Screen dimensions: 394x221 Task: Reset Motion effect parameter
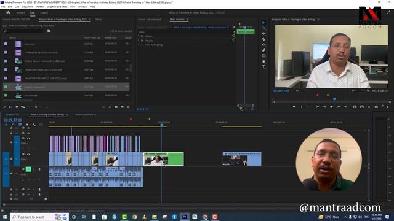tap(234, 36)
